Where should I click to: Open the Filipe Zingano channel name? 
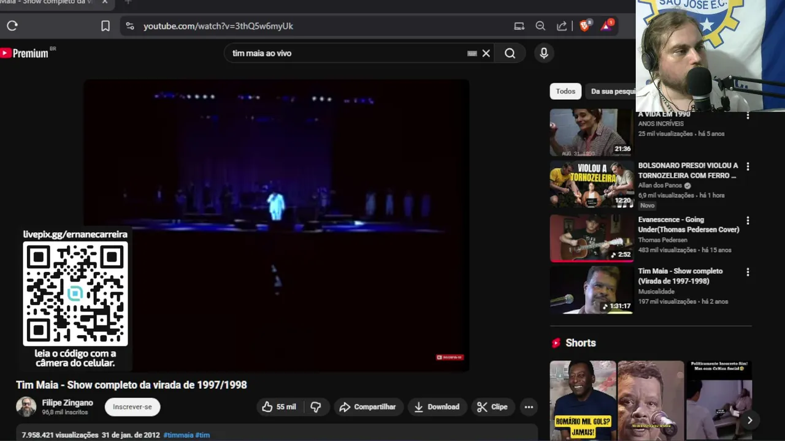point(67,403)
